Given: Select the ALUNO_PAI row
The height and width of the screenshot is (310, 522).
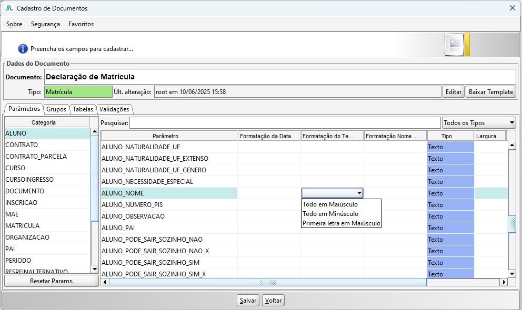Looking at the screenshot, I should pos(304,228).
